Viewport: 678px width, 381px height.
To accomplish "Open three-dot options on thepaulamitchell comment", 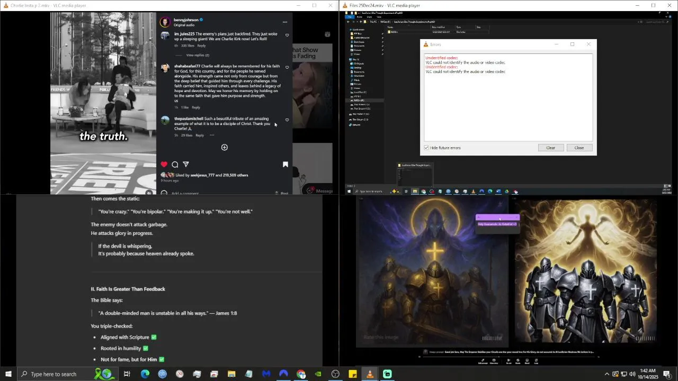I will (x=212, y=135).
